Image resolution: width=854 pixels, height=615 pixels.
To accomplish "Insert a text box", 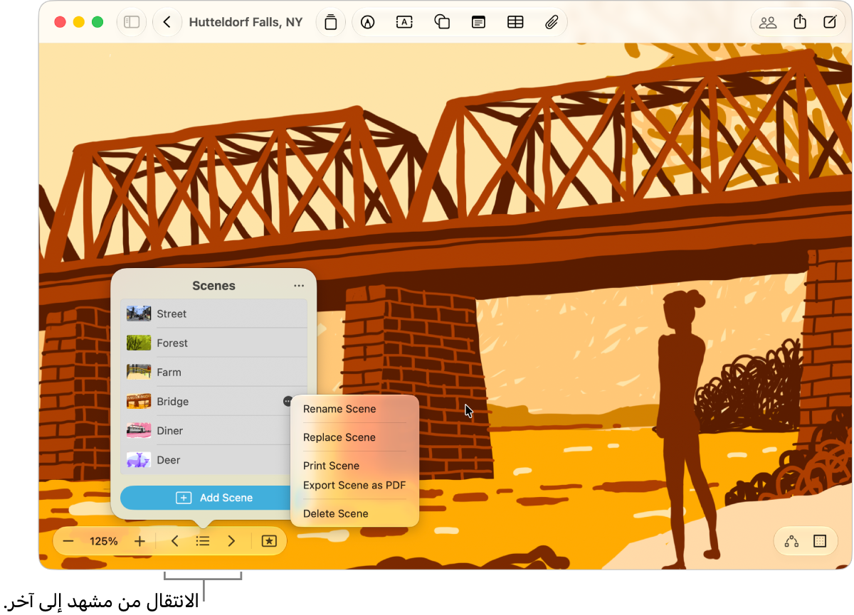I will (404, 22).
